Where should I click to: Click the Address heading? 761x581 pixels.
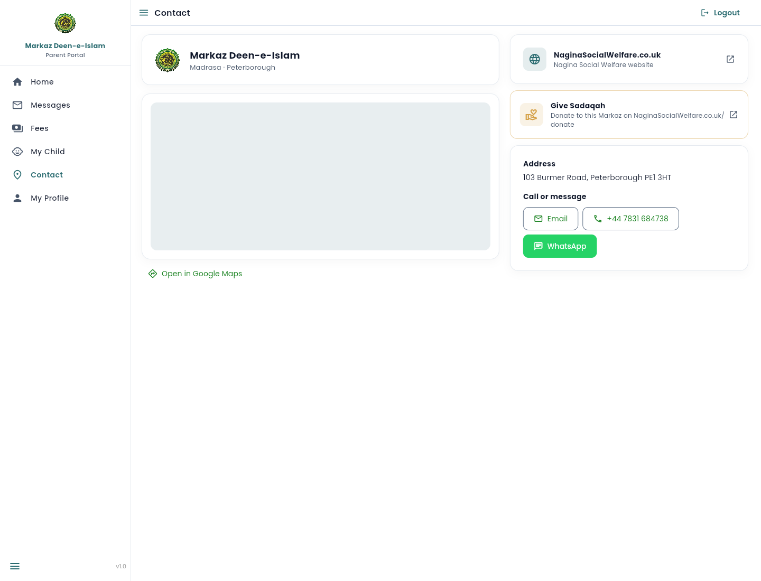pos(539,164)
